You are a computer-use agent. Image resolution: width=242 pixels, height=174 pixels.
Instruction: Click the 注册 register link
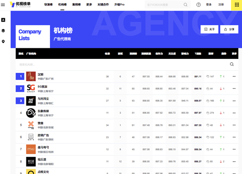click(221, 5)
